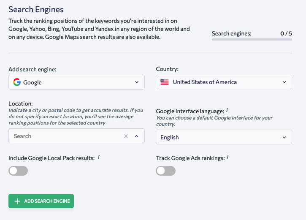
Task: Click the Google logo icon in search engine selector
Action: click(x=17, y=82)
